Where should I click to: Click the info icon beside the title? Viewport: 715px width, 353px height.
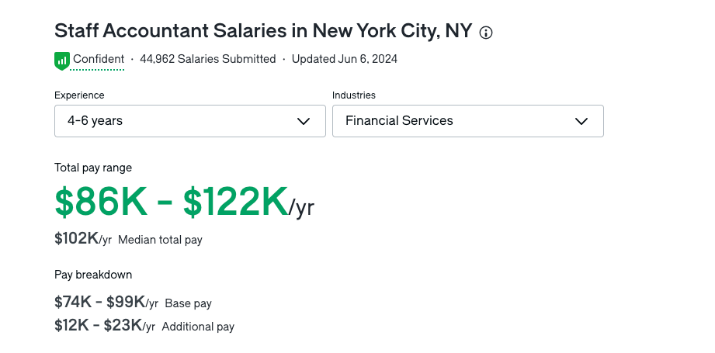pyautogui.click(x=487, y=33)
